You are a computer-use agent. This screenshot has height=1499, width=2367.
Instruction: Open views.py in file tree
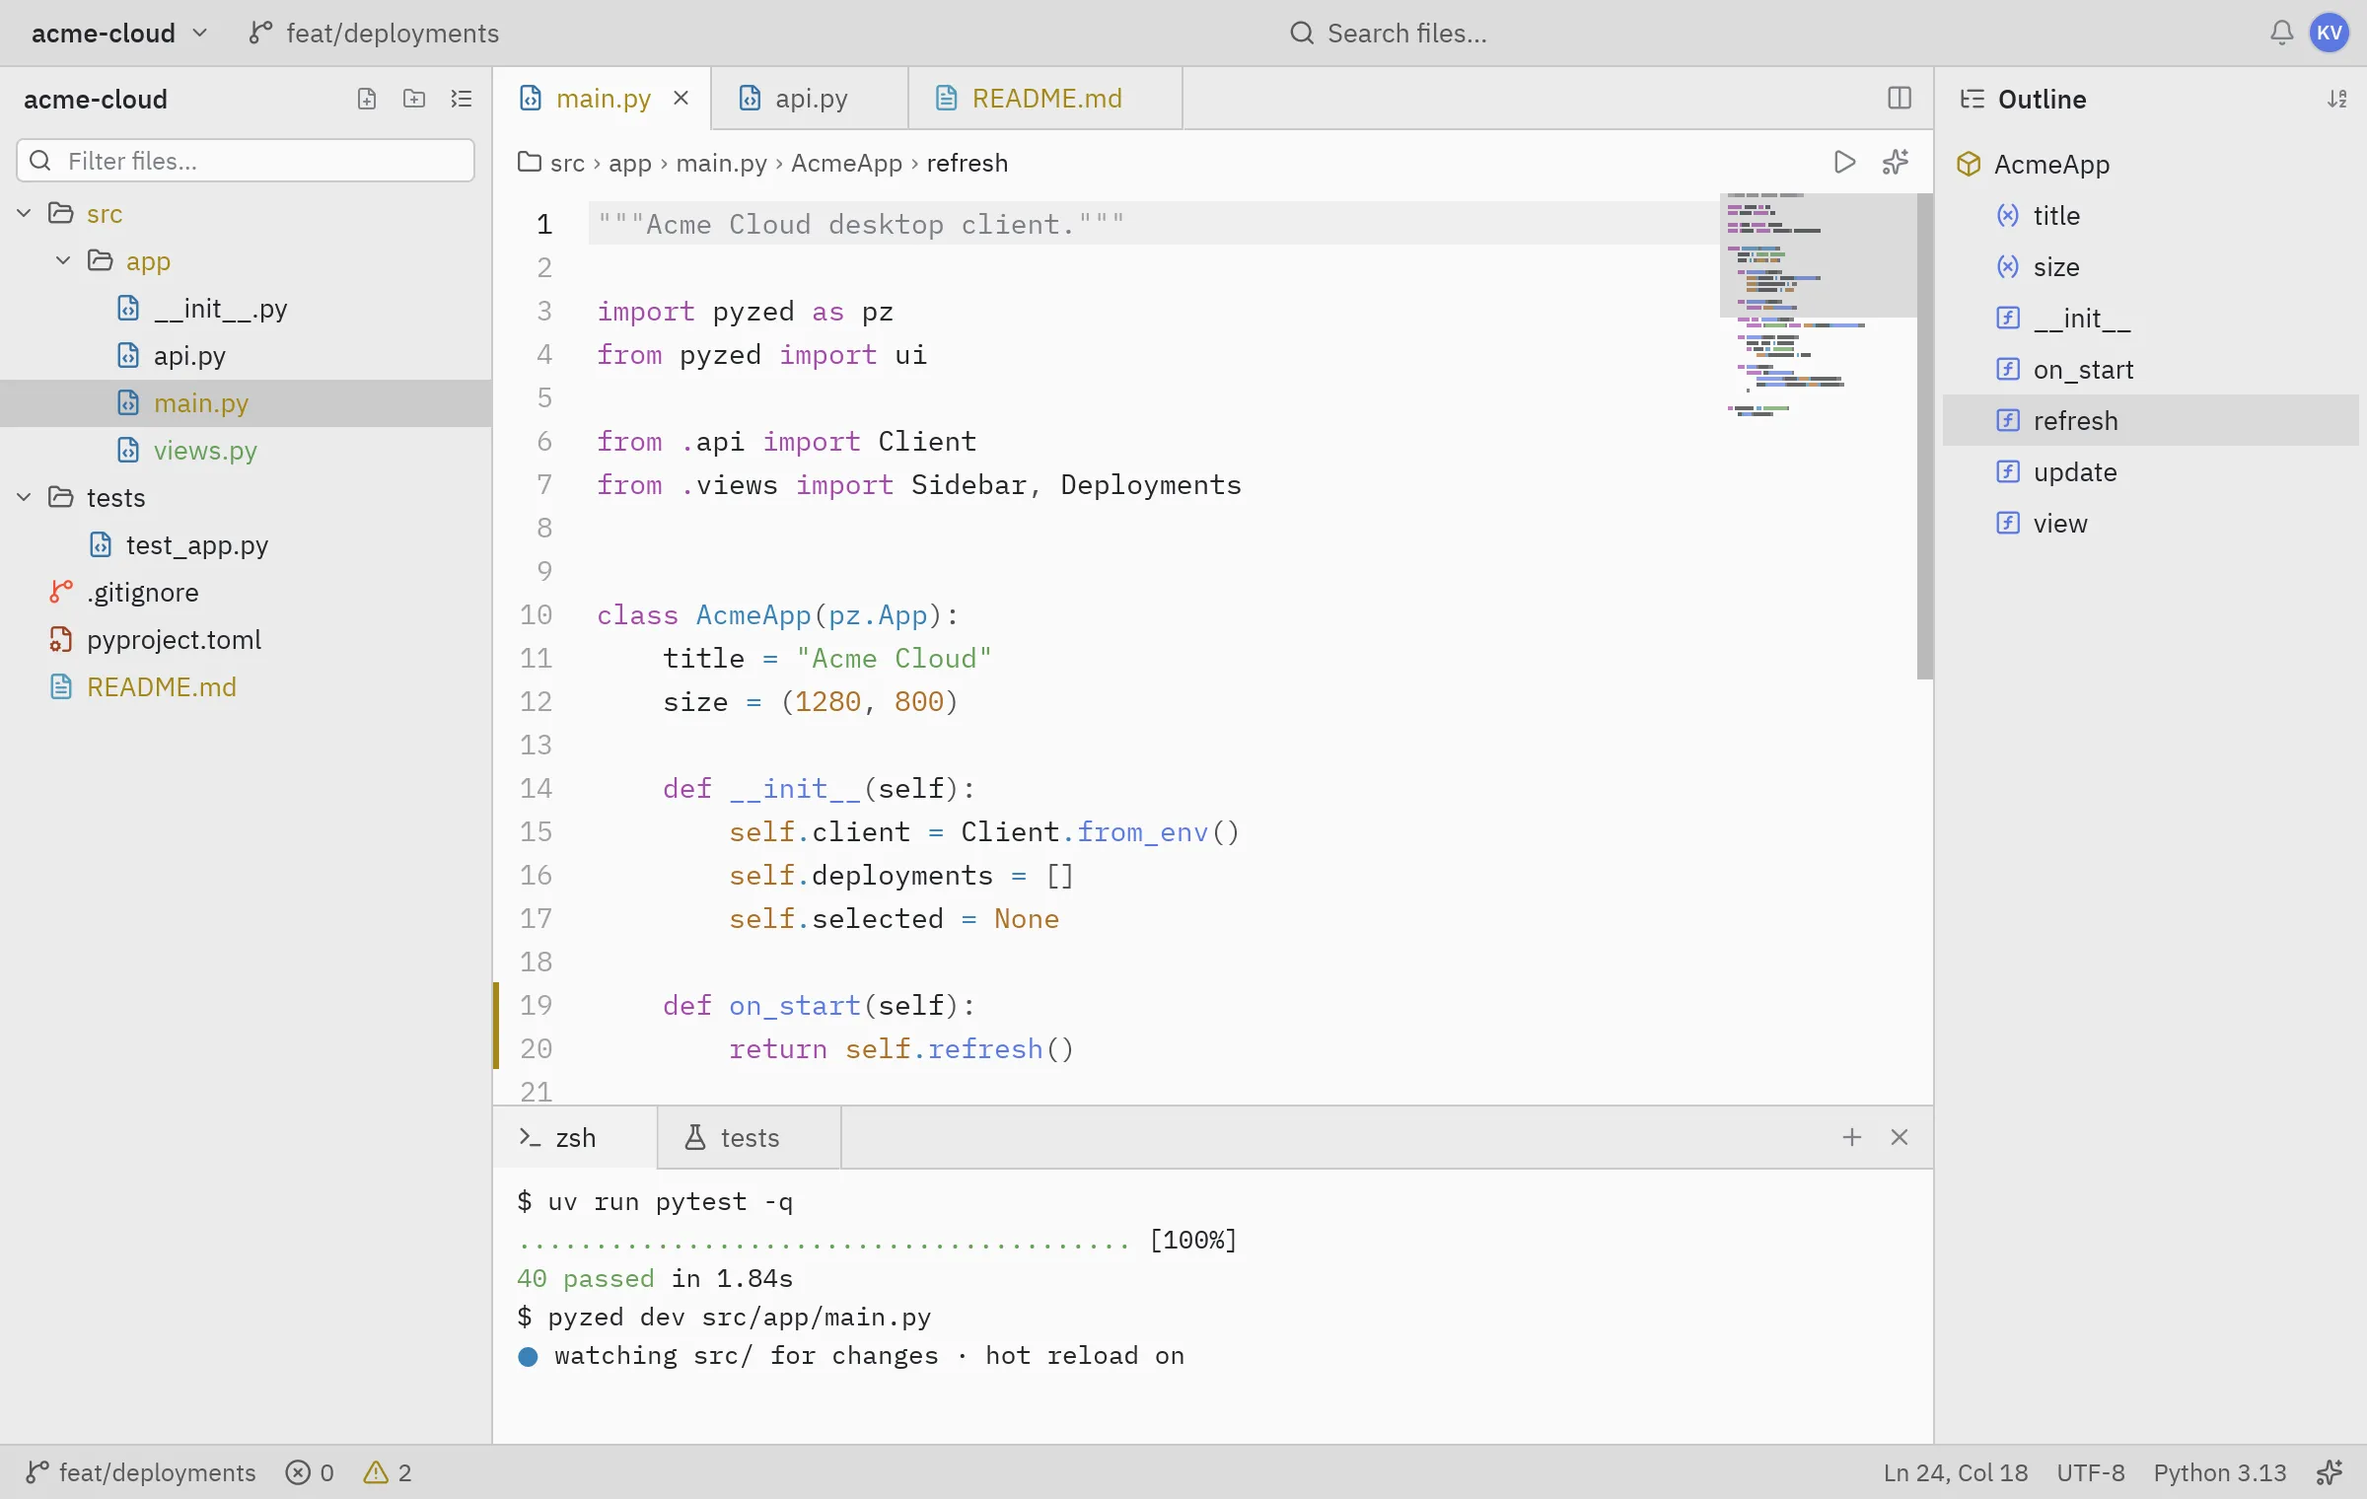tap(246, 451)
